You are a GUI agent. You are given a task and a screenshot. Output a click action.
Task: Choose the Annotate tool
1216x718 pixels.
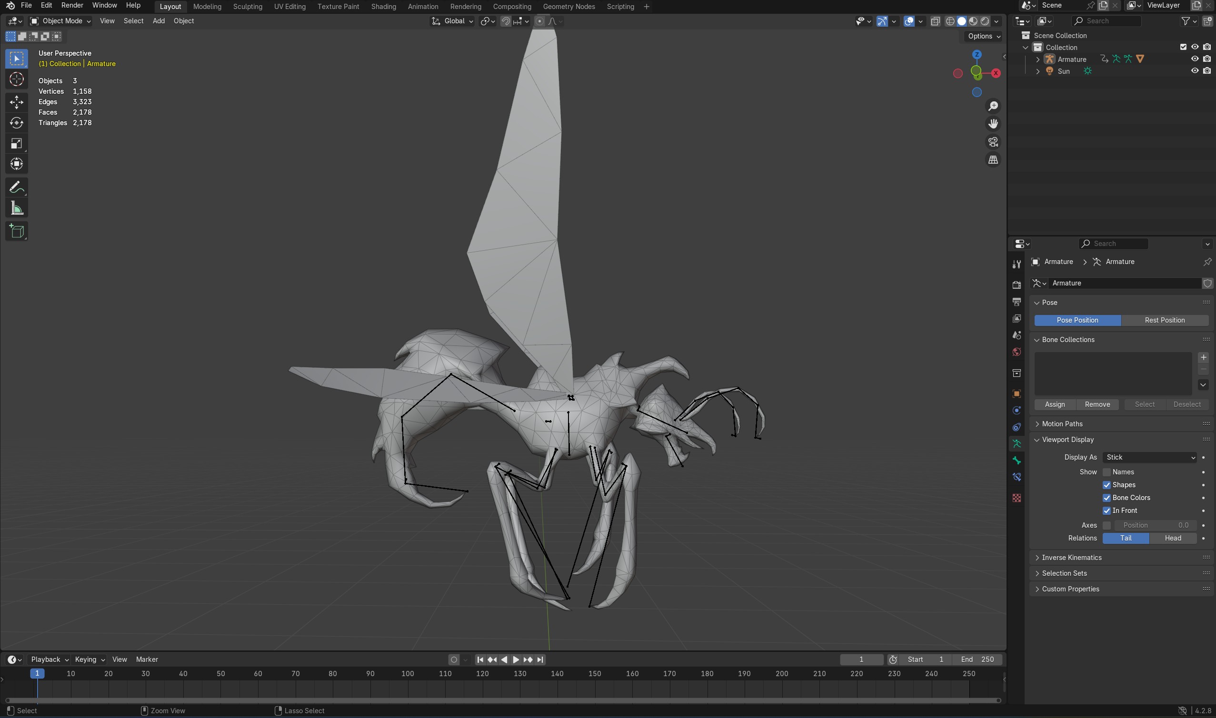pos(17,187)
